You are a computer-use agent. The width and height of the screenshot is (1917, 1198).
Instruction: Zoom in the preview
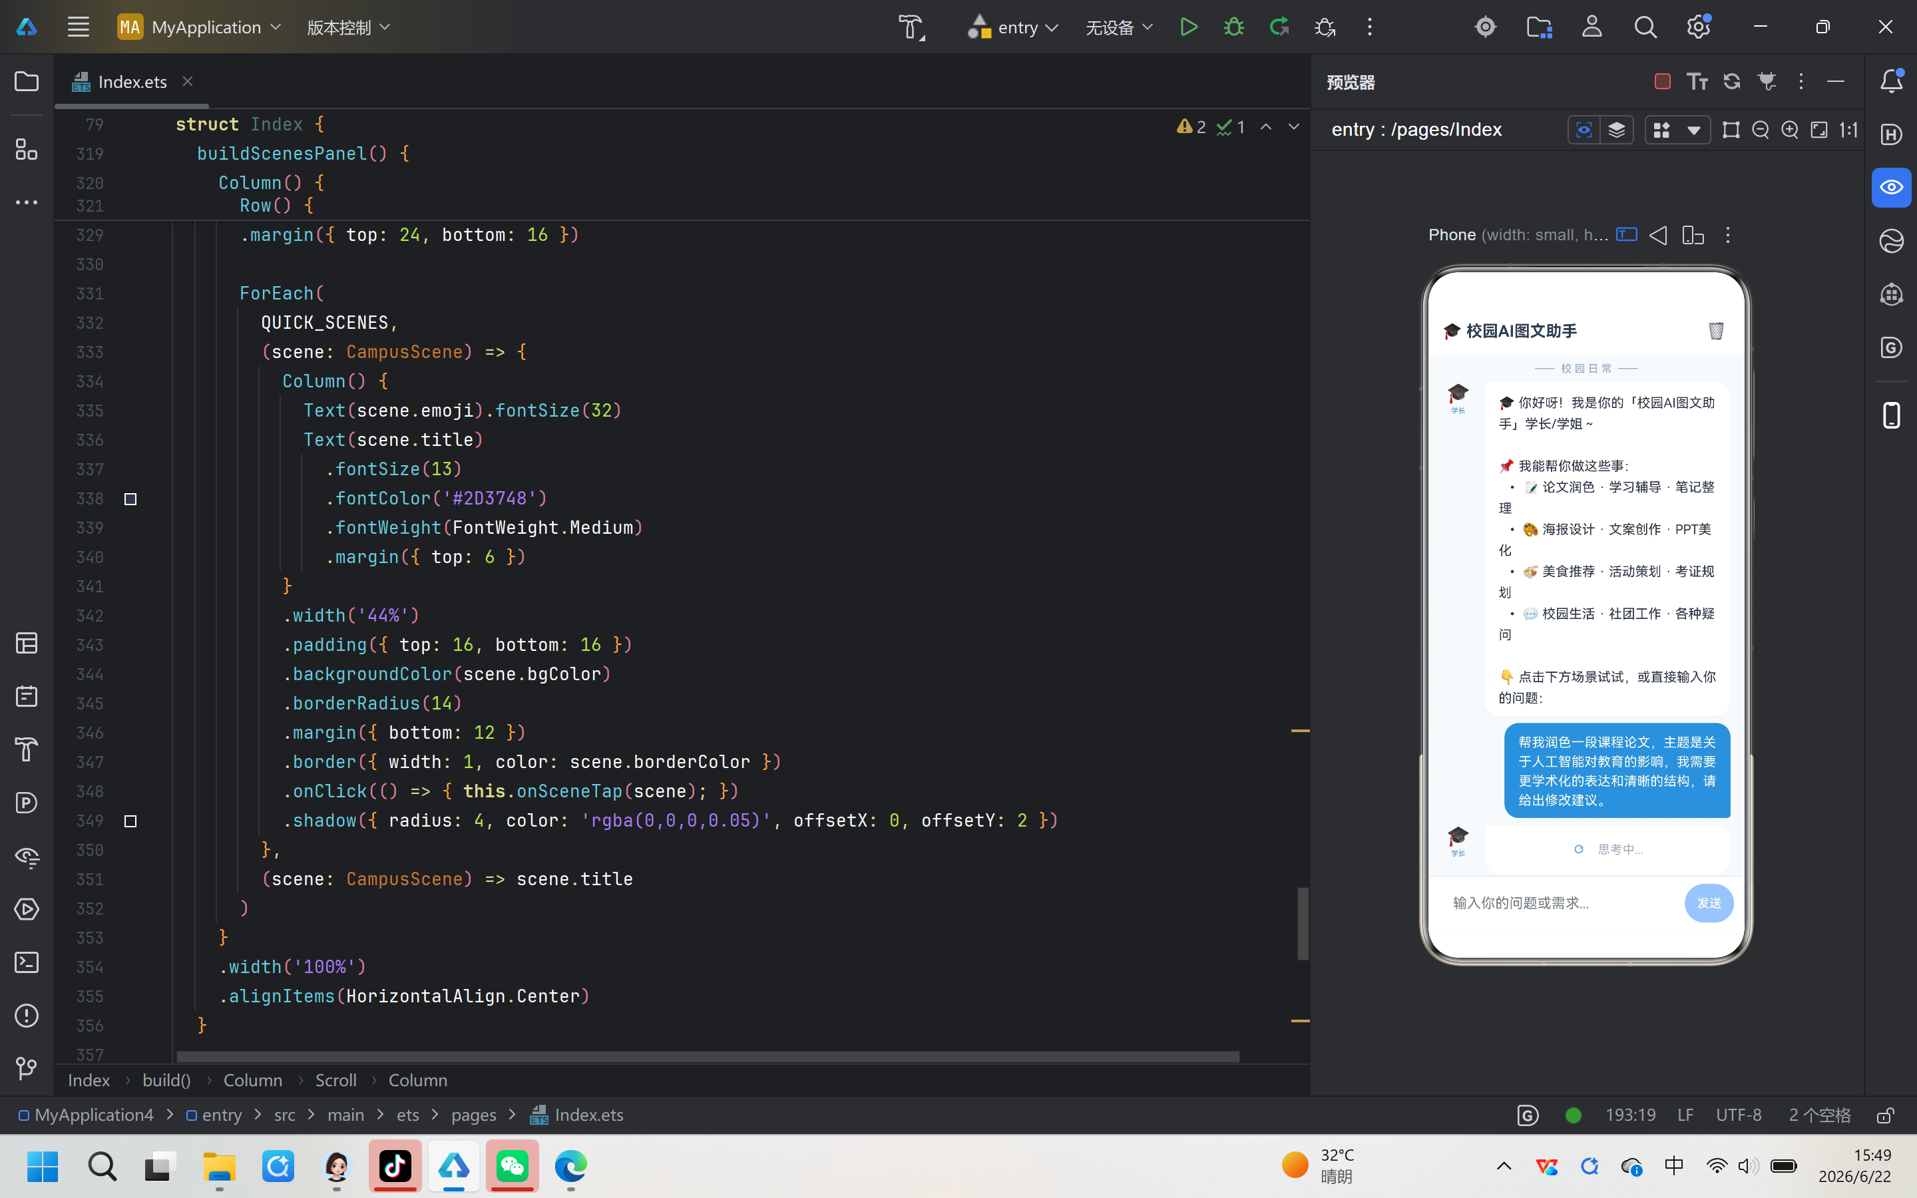click(1789, 130)
